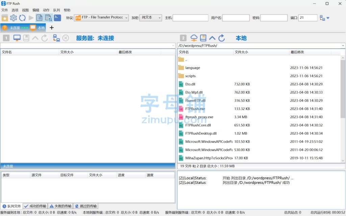Click queue 源文件 column header
The height and width of the screenshot is (216, 346).
point(44,175)
